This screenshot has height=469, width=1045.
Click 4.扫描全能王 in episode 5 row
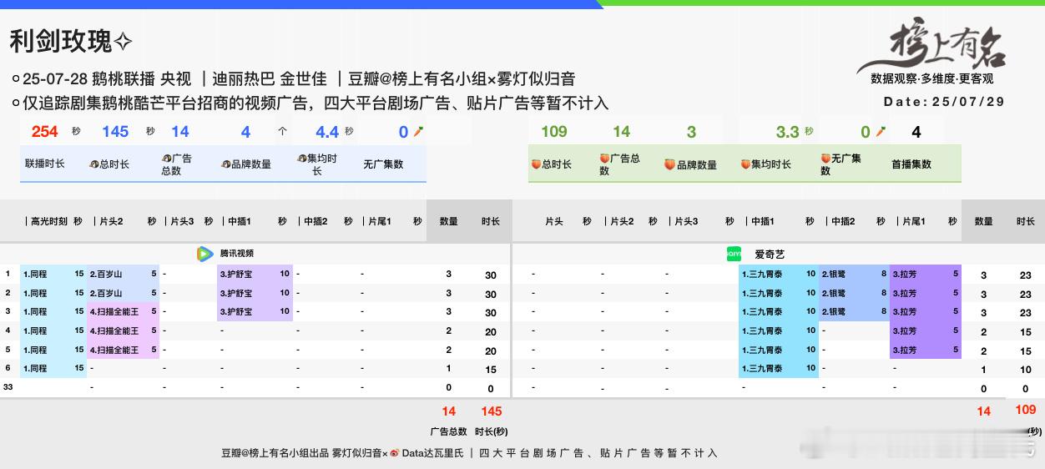(x=114, y=350)
